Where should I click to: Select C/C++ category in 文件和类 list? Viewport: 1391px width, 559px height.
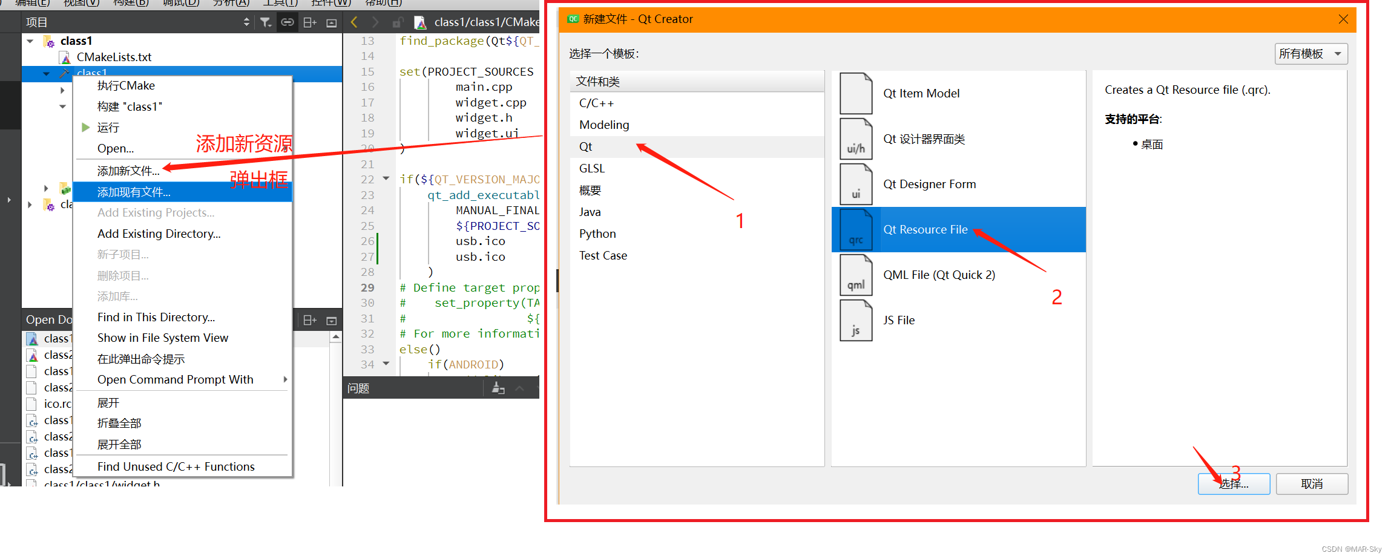tap(697, 103)
